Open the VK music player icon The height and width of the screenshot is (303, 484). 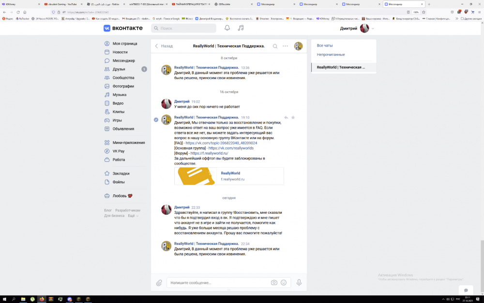[241, 28]
